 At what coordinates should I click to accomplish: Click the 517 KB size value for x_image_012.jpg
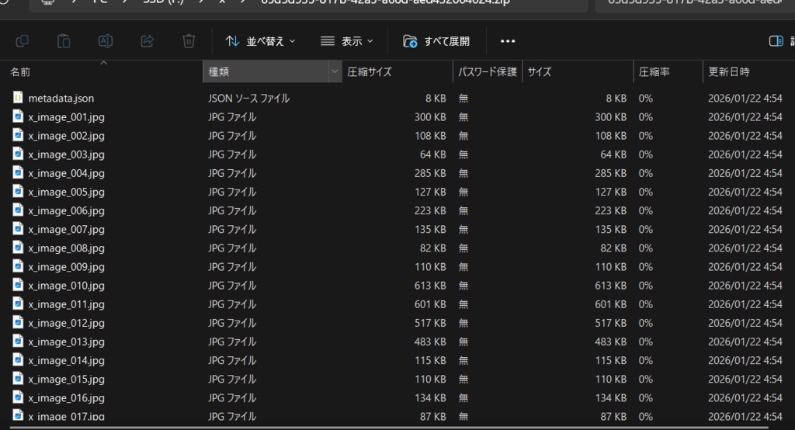(x=610, y=324)
